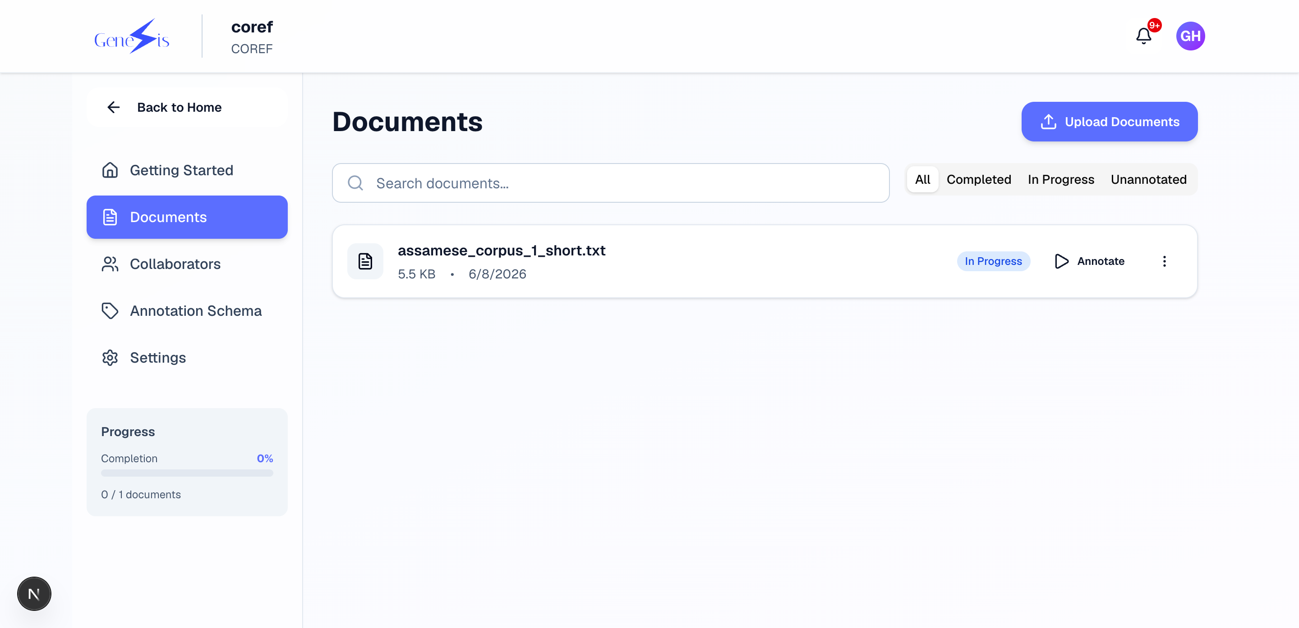This screenshot has width=1299, height=628.
Task: Click the Settings gear icon
Action: [110, 358]
